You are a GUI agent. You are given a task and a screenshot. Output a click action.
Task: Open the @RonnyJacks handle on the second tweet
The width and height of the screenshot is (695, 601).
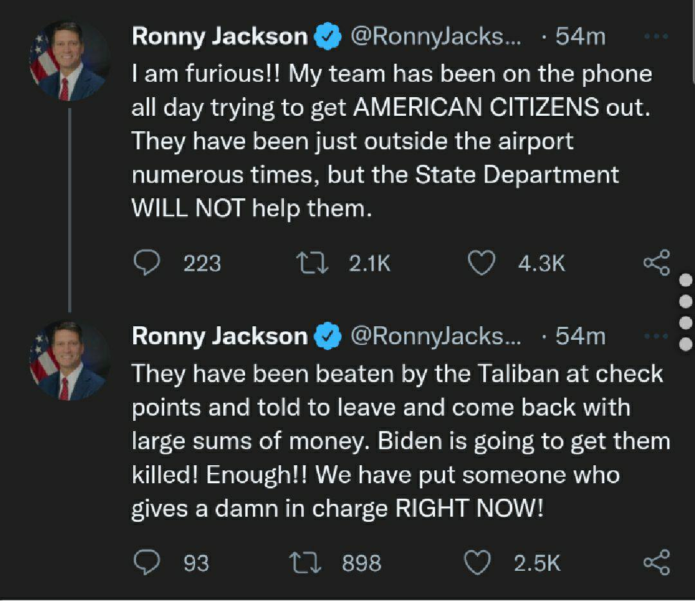click(x=436, y=336)
